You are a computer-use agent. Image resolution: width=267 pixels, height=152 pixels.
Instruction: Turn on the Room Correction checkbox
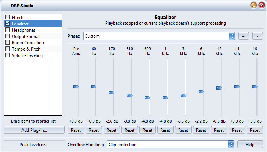point(7,42)
